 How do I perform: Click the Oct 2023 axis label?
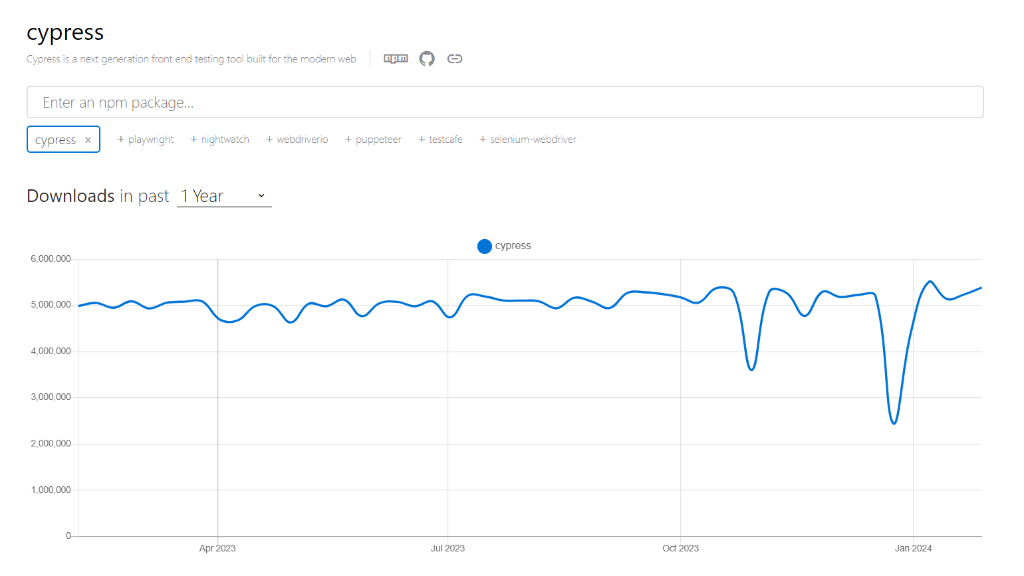click(x=680, y=548)
